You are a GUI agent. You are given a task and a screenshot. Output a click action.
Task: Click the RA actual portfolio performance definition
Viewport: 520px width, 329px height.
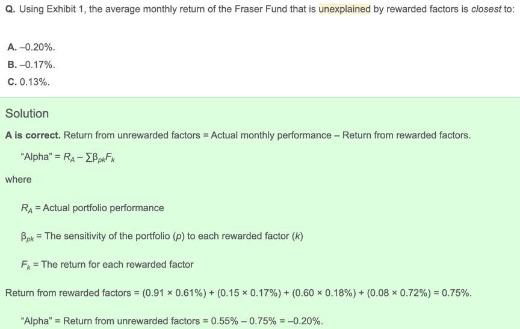click(x=91, y=208)
